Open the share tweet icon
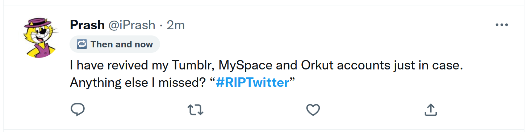 (x=431, y=110)
